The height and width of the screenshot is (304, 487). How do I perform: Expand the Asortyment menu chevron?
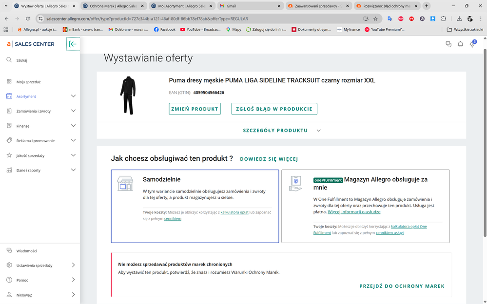click(x=73, y=96)
